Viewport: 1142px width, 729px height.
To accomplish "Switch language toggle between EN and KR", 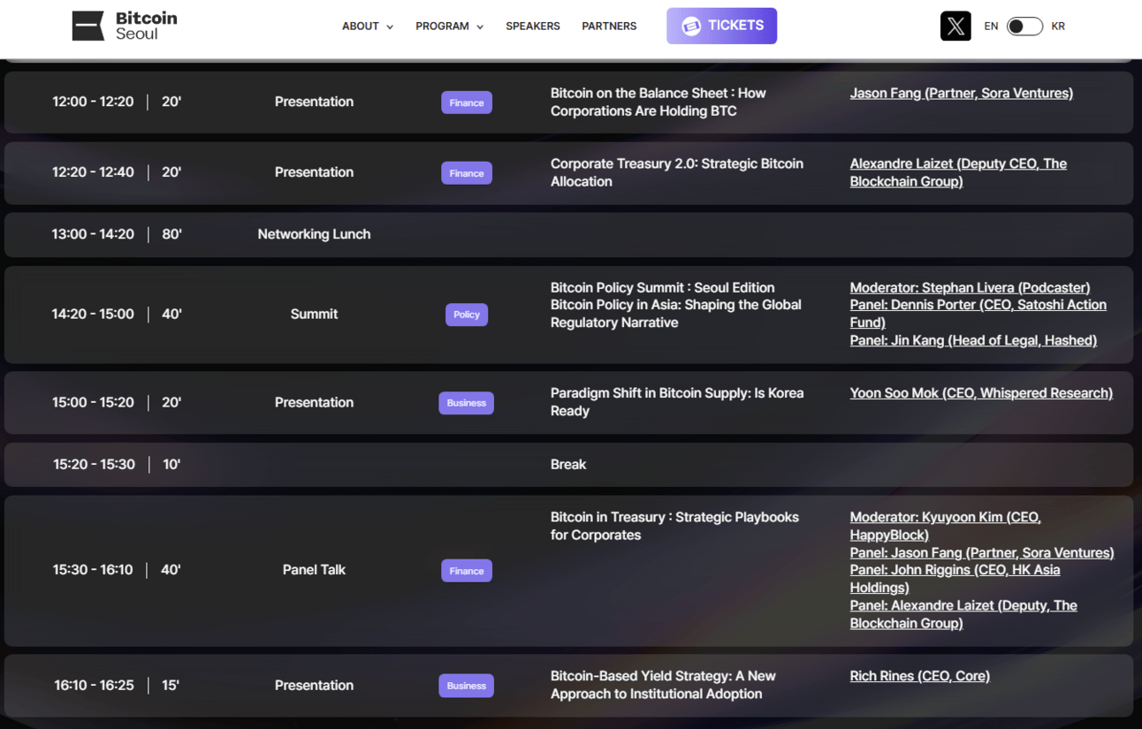I will [x=1024, y=27].
